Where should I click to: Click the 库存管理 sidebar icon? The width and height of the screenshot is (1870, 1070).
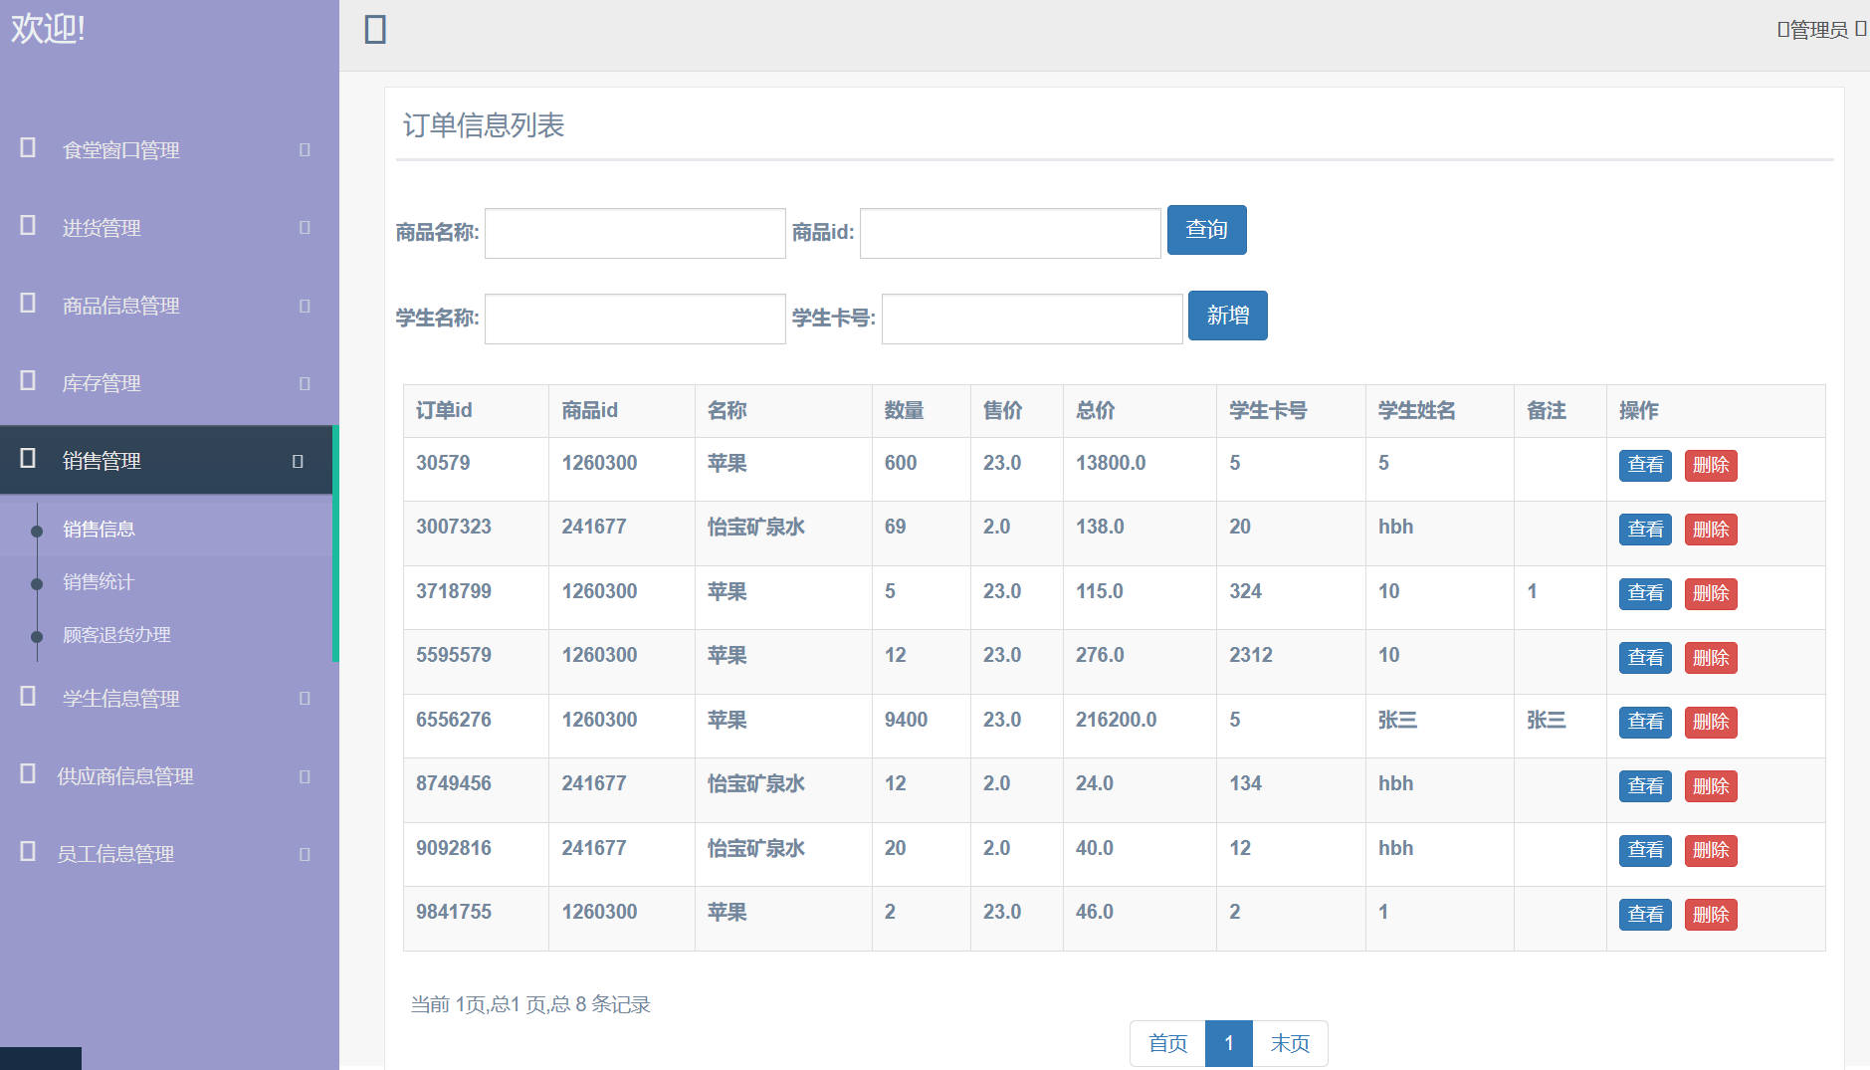pyautogui.click(x=25, y=382)
